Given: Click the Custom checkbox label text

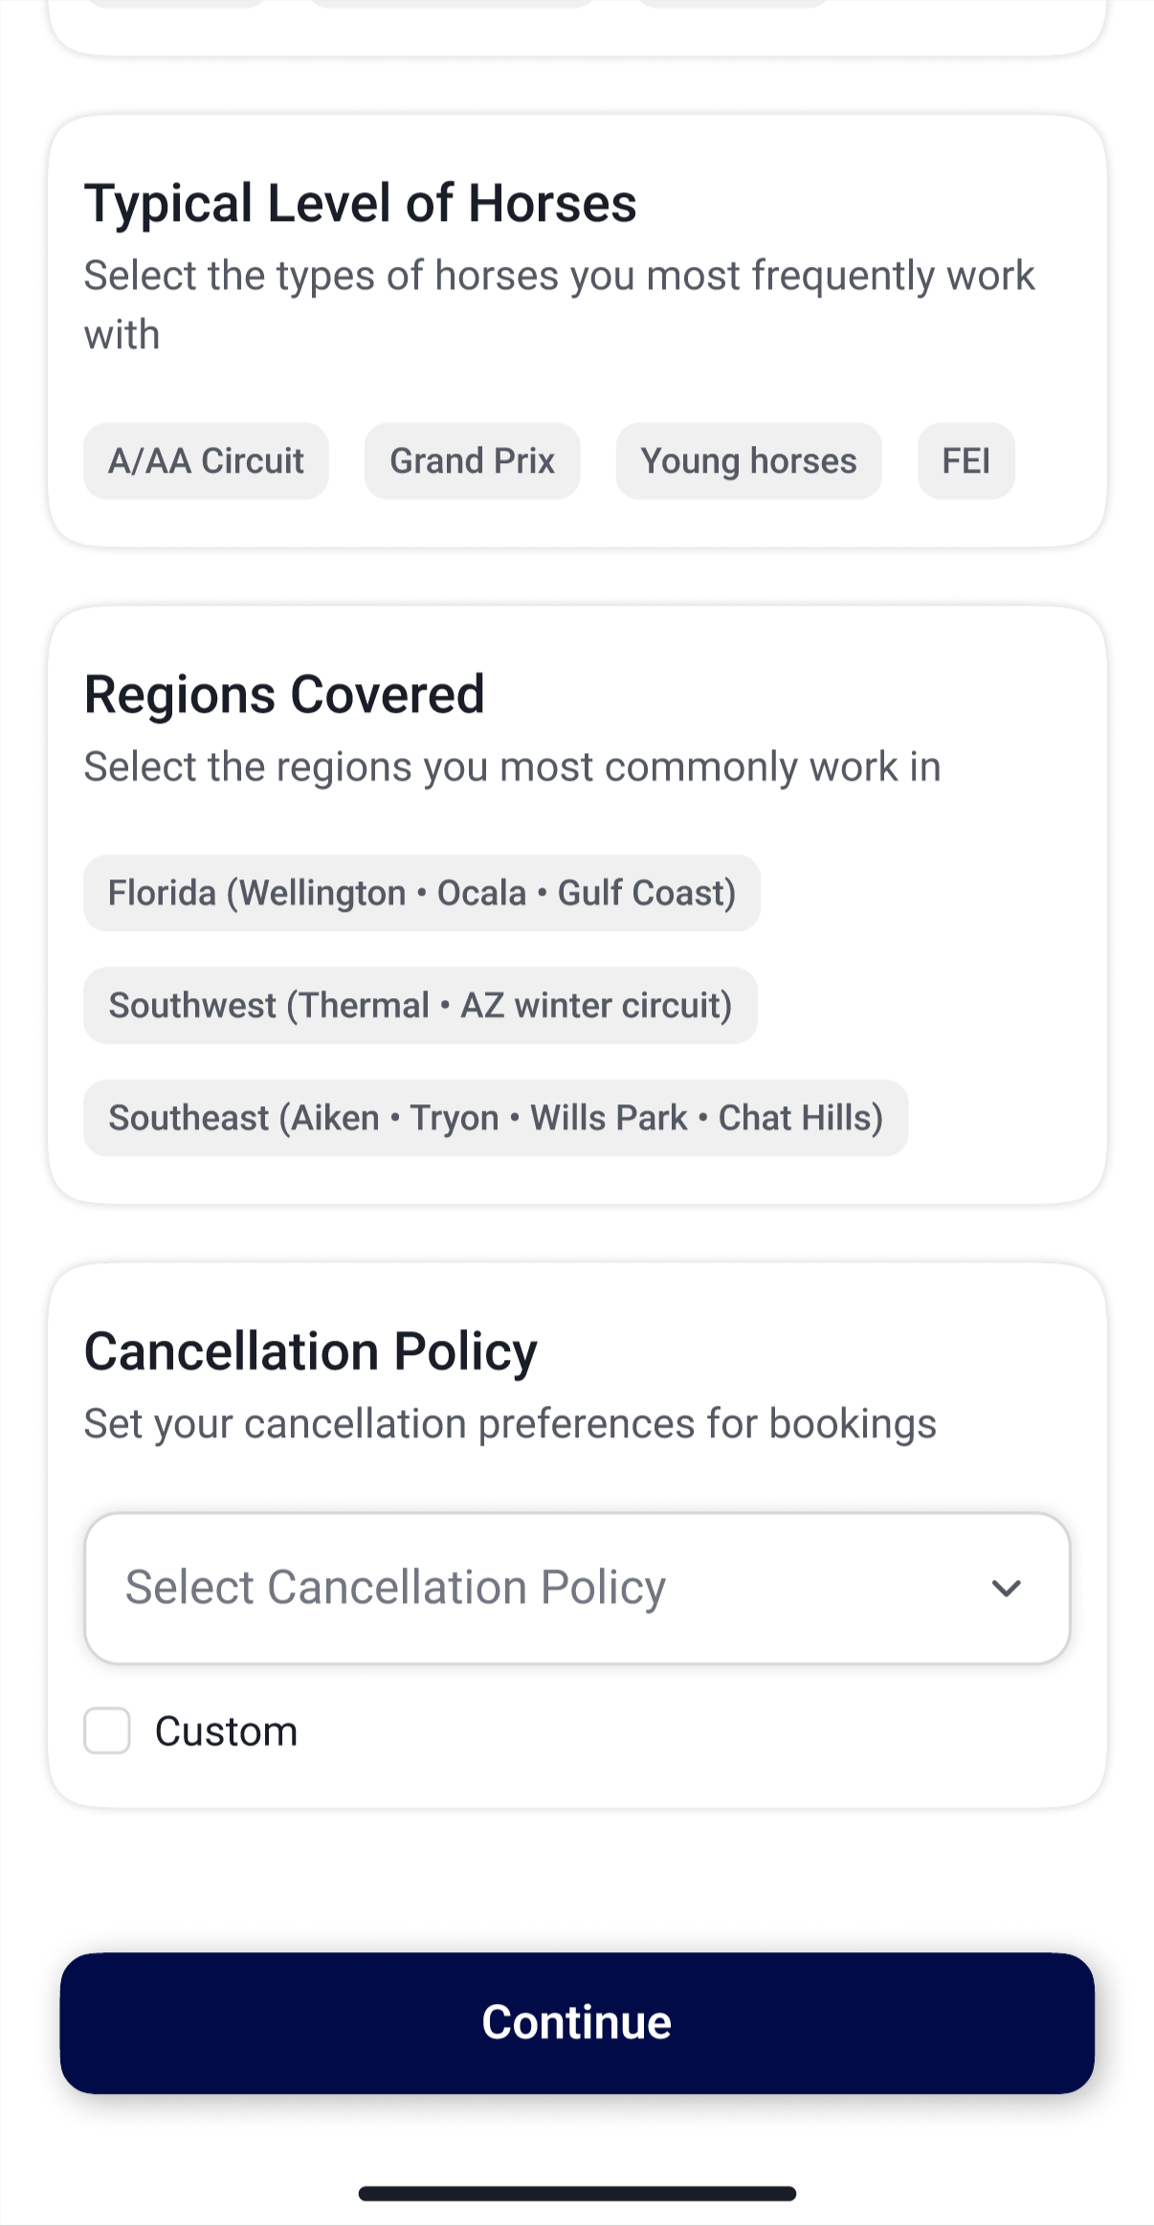Looking at the screenshot, I should [227, 1731].
